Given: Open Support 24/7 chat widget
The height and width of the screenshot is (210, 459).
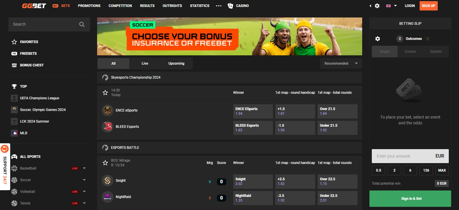Looking at the screenshot, I should point(5,167).
